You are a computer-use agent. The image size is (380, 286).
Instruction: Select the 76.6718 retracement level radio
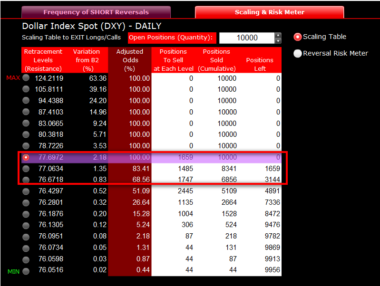tap(26, 180)
